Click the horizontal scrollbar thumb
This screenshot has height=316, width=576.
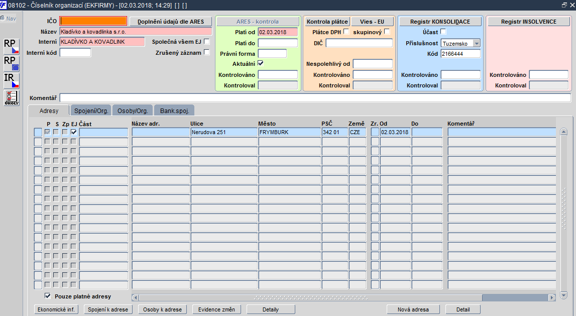[x=310, y=297]
